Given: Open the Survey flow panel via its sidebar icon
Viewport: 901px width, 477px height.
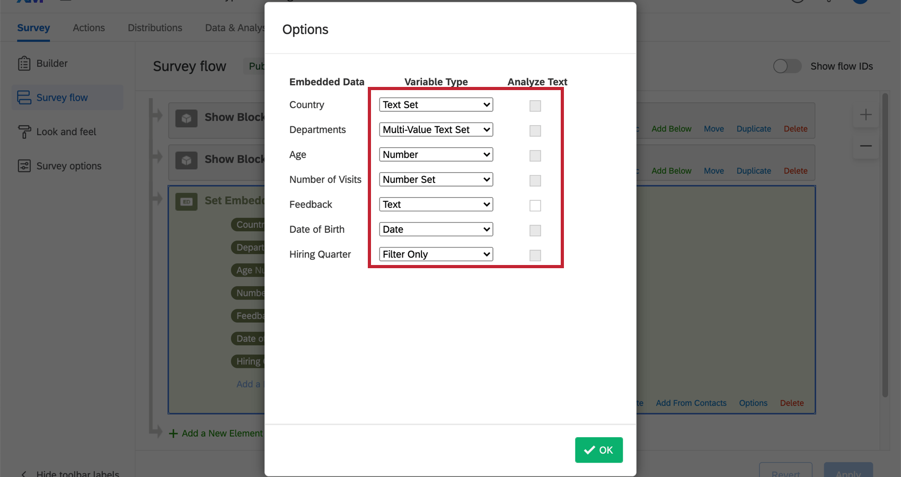Looking at the screenshot, I should tap(24, 98).
